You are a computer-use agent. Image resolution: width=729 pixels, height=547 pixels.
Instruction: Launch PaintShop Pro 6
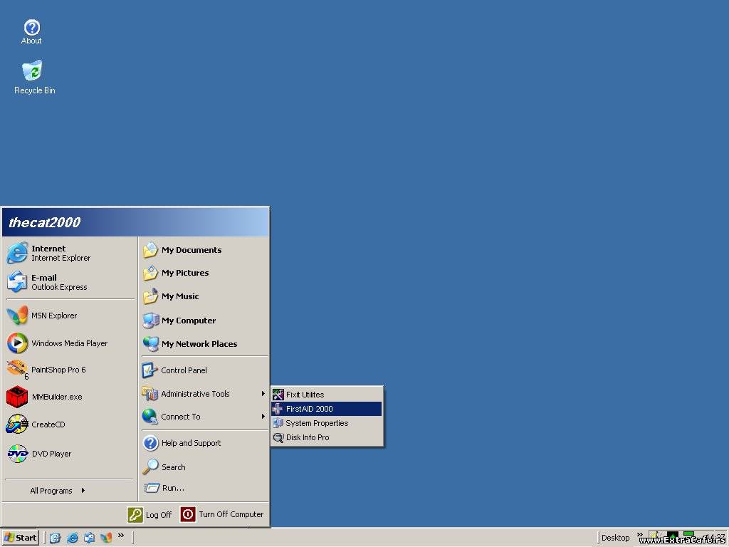pos(58,370)
